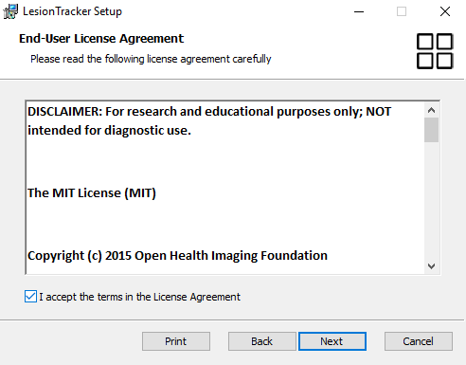Screen dimensions: 466x365
Task: Uncheck I accept the terms checkbox
Action: [x=30, y=297]
